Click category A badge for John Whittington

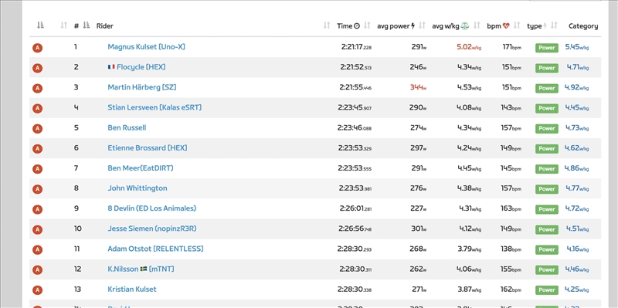(37, 189)
